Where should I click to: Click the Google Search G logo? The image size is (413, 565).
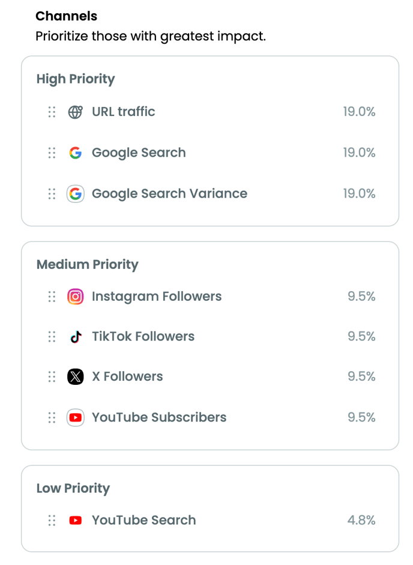pyautogui.click(x=75, y=153)
